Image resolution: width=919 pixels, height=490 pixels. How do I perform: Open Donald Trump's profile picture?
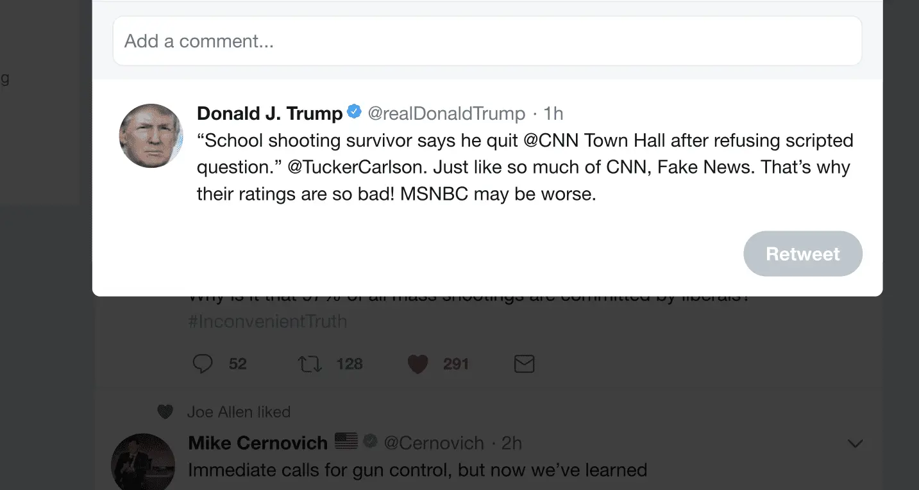pos(151,136)
